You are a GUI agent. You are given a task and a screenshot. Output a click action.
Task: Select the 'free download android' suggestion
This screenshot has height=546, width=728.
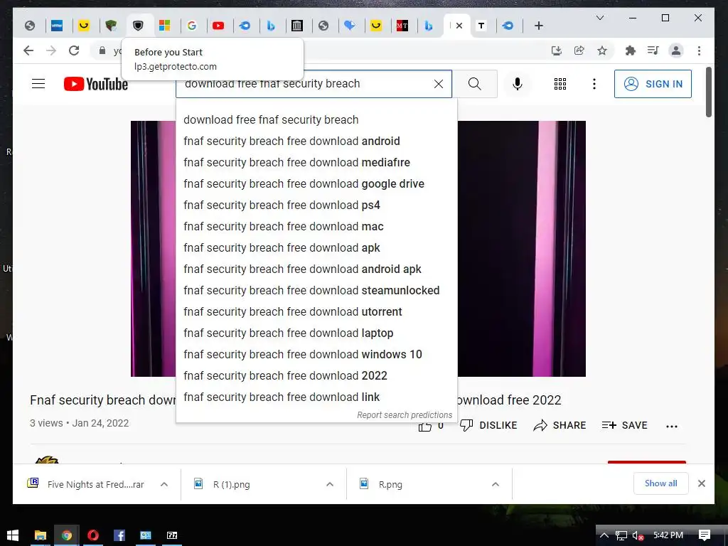pos(316,141)
